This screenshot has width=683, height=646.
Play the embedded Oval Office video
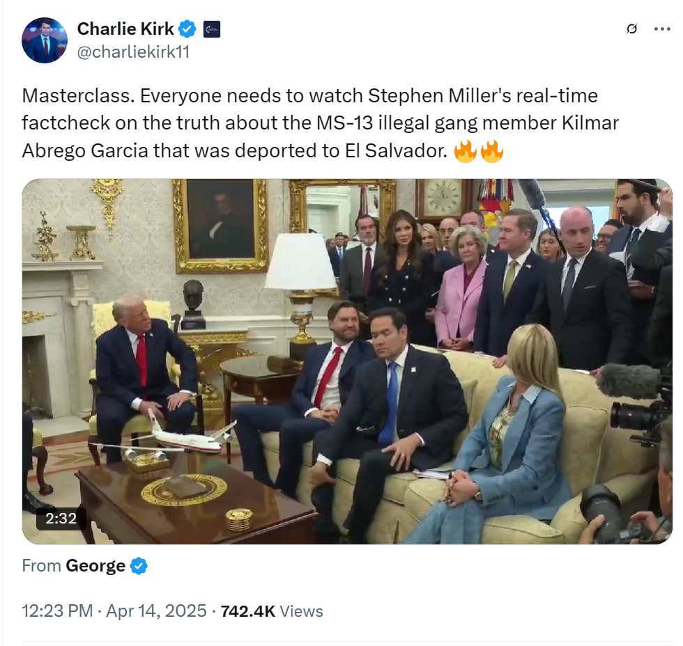(x=347, y=361)
